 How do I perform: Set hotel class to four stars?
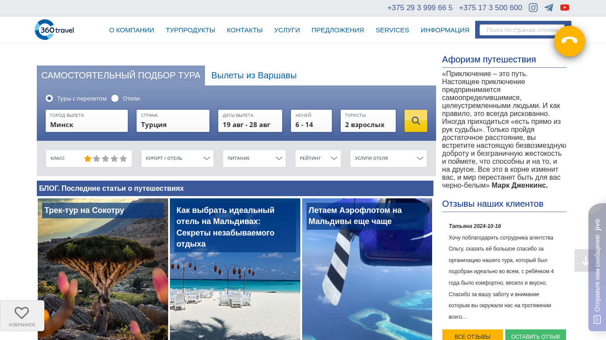114,158
